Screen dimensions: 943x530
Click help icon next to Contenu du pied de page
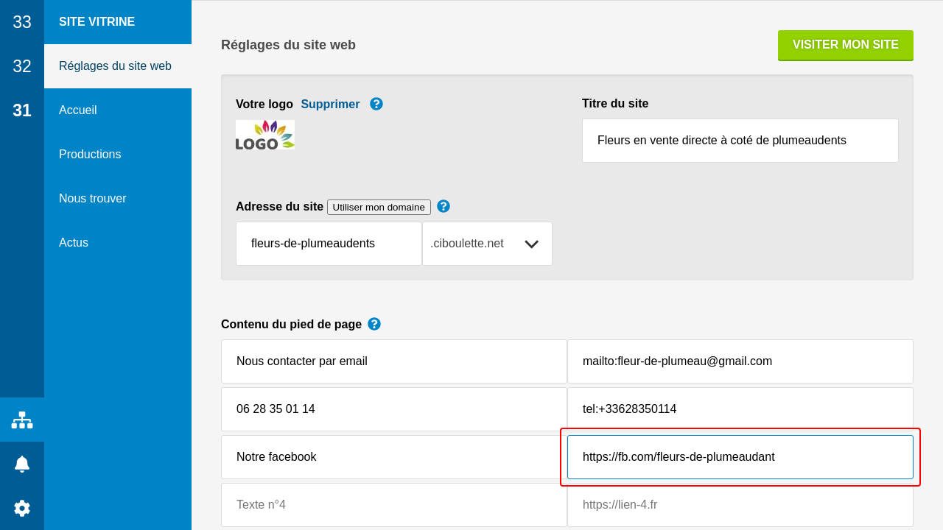coord(374,324)
